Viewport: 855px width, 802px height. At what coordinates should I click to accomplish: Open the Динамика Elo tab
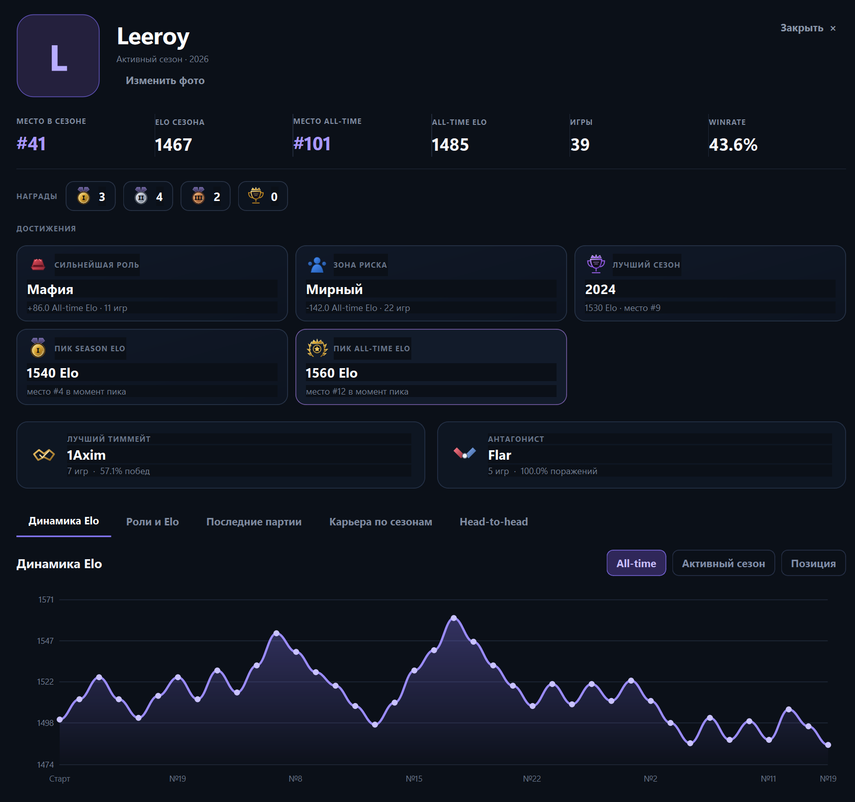64,521
